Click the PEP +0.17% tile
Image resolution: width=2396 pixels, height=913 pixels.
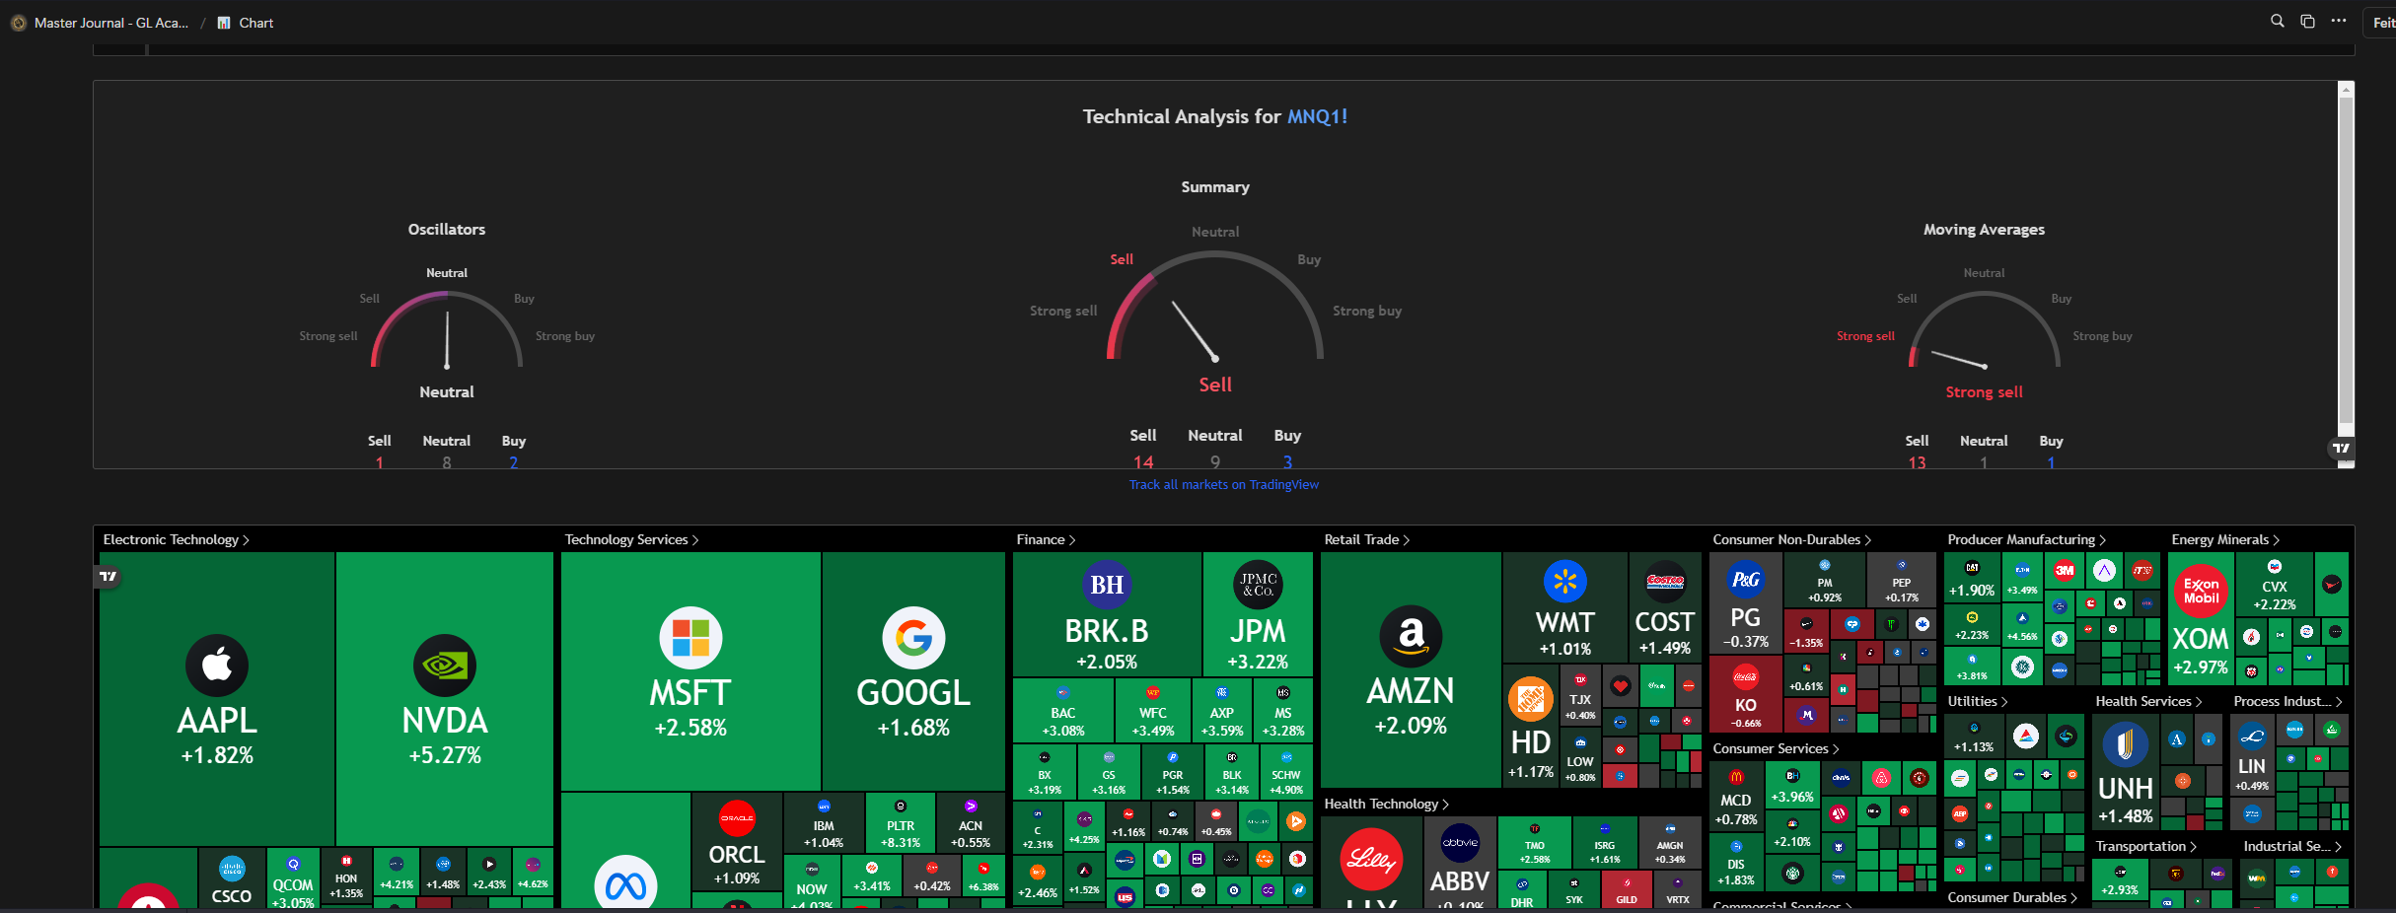pos(1902,580)
